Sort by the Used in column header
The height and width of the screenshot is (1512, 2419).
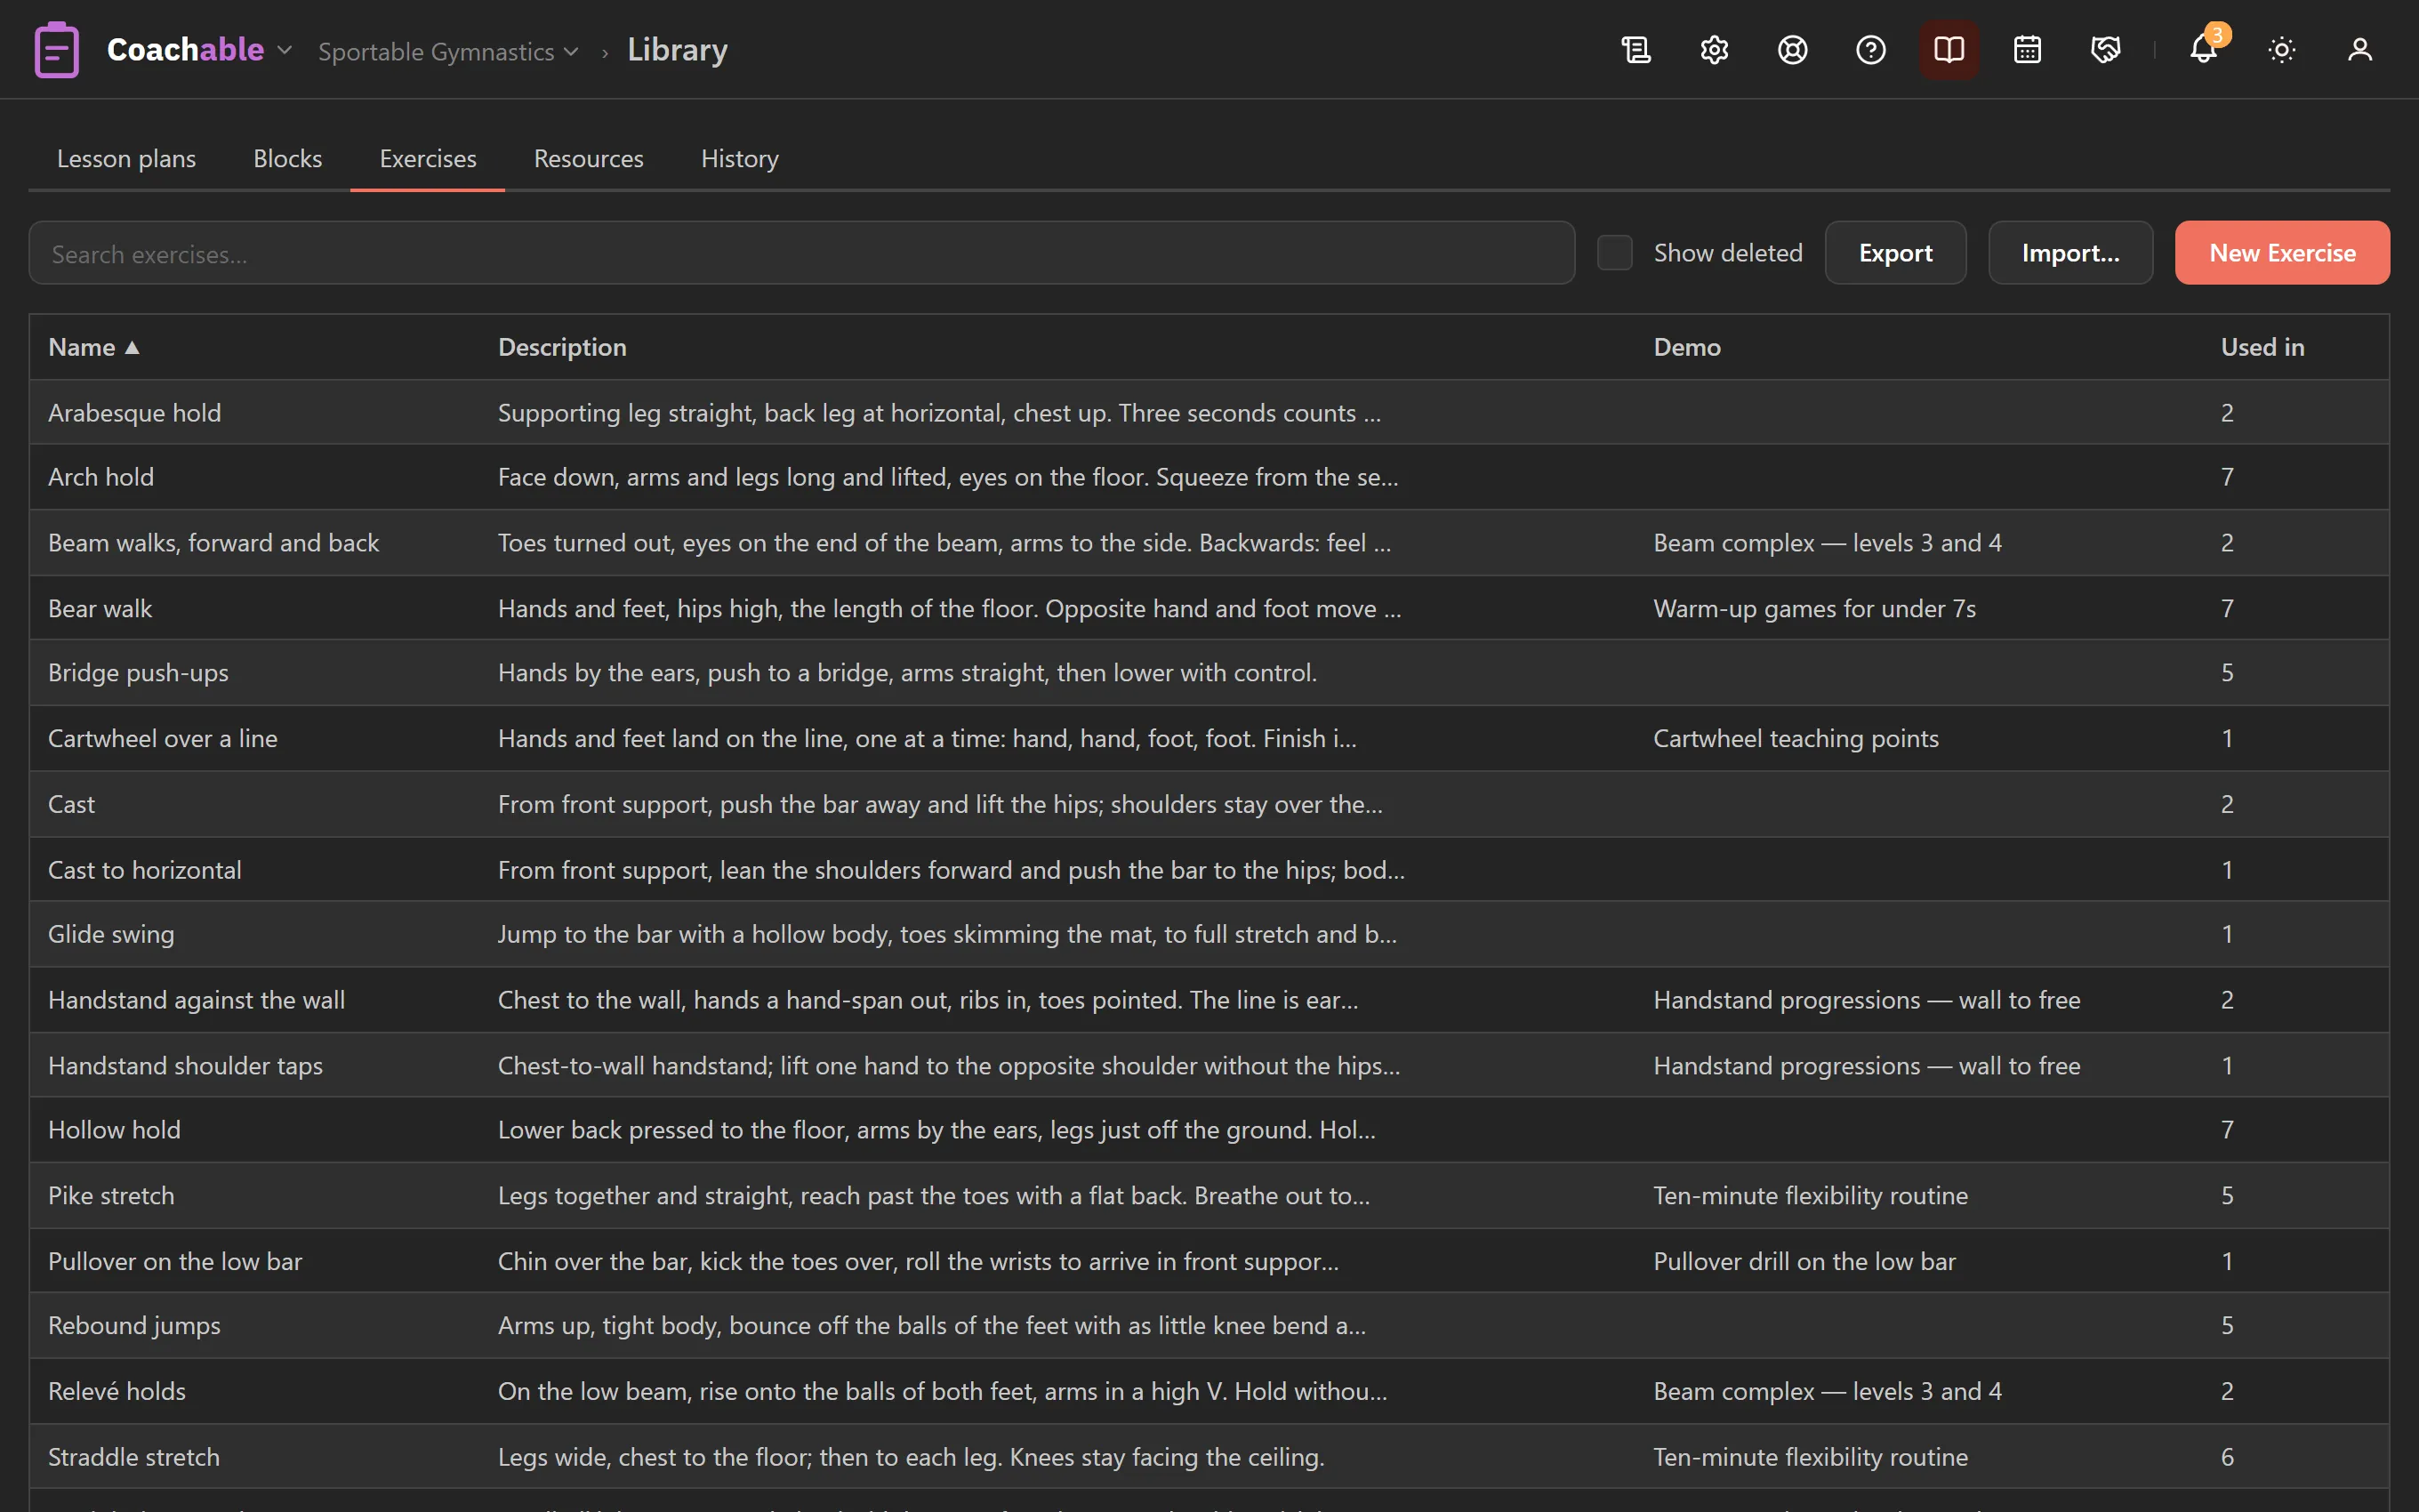(x=2262, y=347)
